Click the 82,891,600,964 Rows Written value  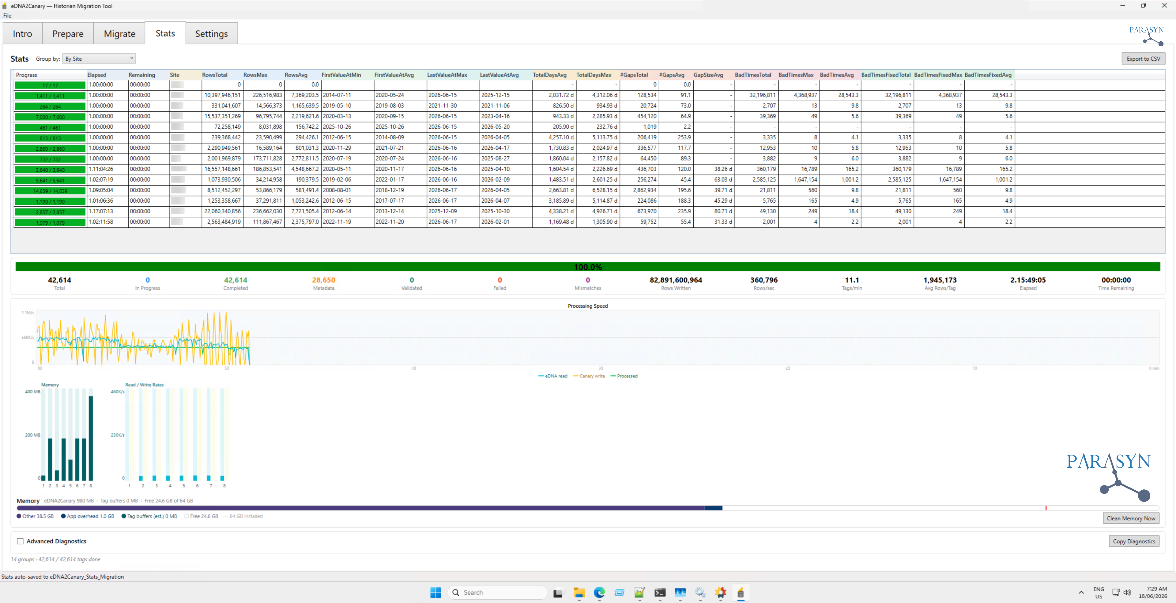coord(676,279)
